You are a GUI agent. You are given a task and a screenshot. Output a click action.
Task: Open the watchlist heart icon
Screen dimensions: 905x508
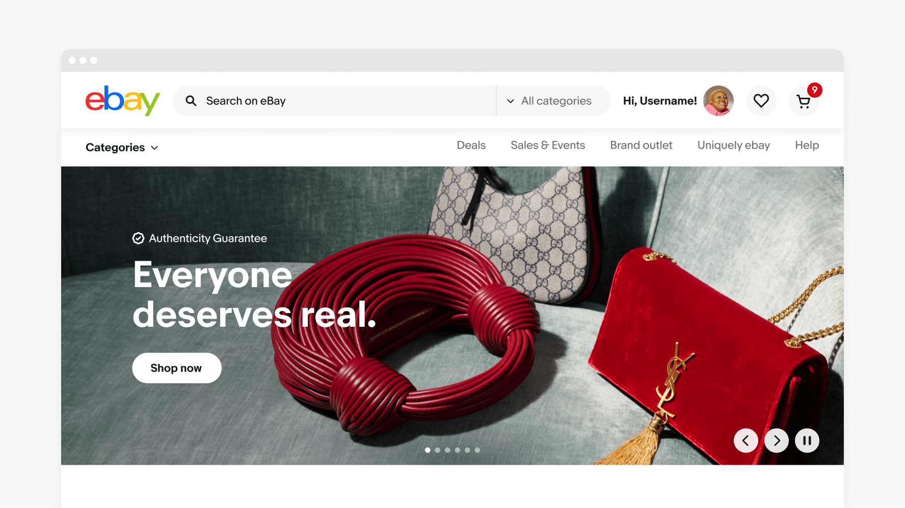[761, 101]
